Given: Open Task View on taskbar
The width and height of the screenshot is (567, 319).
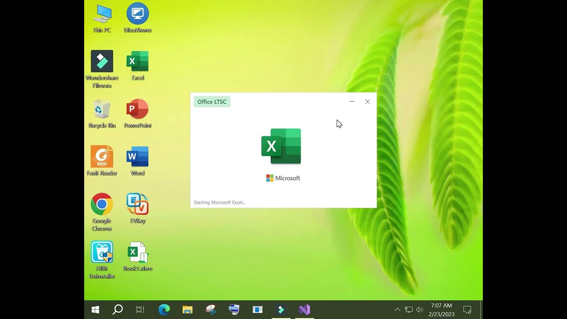Looking at the screenshot, I should (140, 310).
